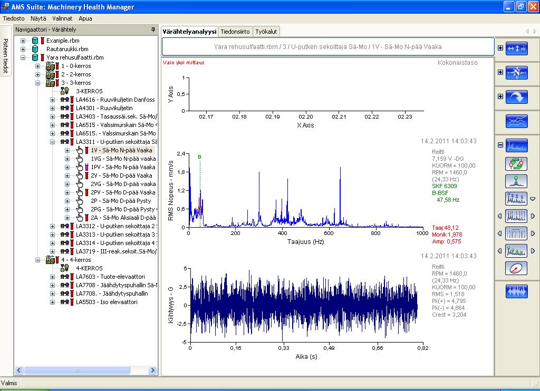This screenshot has width=540, height=391.
Task: Open the Apua menu
Action: pyautogui.click(x=85, y=18)
